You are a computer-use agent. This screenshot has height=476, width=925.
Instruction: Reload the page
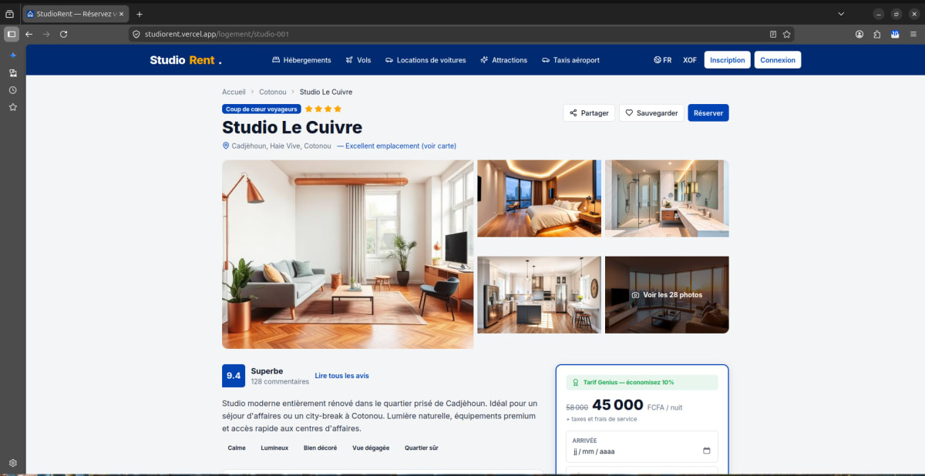tap(64, 34)
